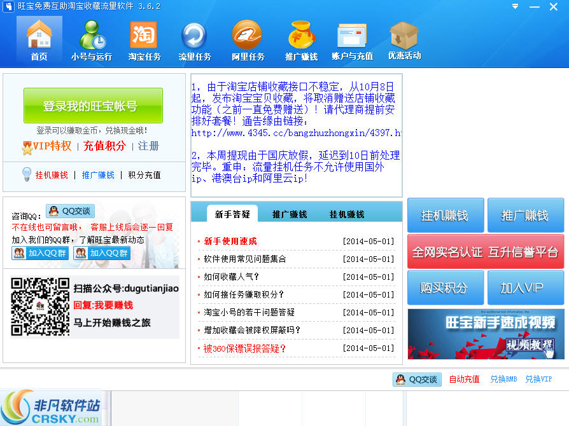Click red 全网实名认证 互升信誉平台 banner
The height and width of the screenshot is (426, 569).
[x=486, y=252]
